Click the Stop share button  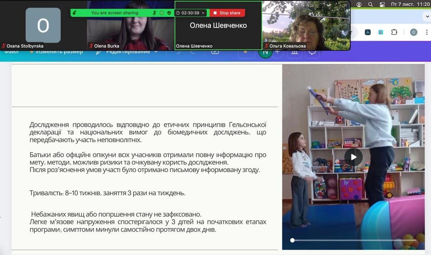[x=227, y=13]
